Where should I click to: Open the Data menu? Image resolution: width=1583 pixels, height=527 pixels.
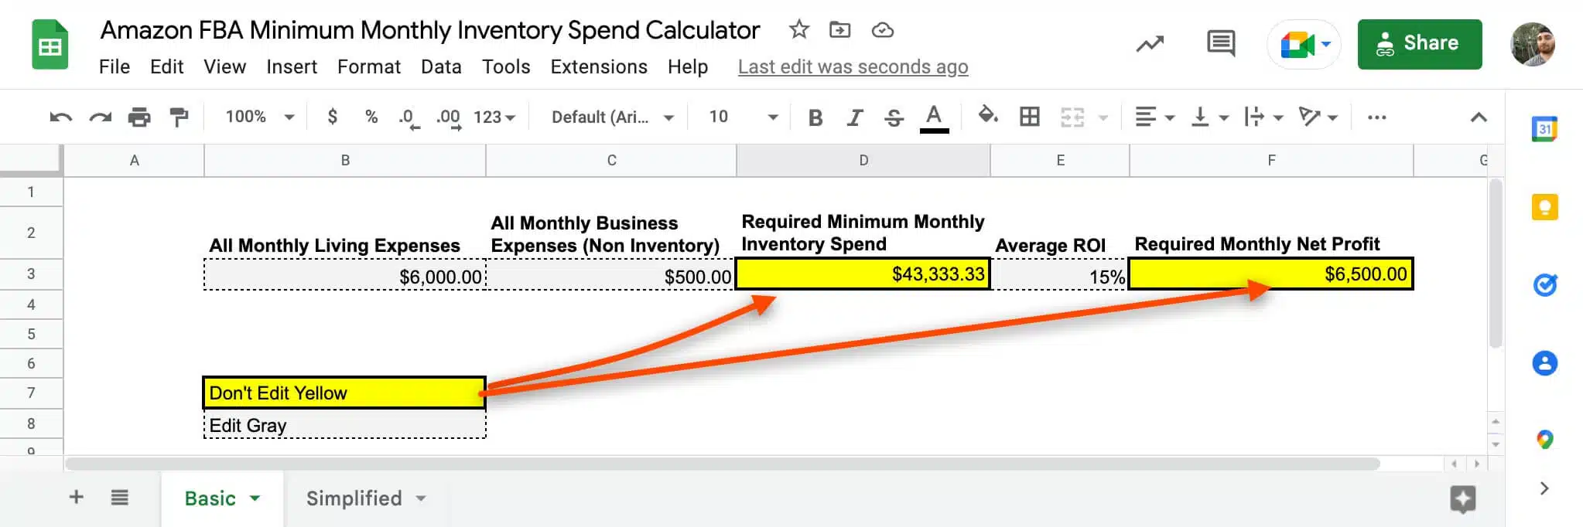pyautogui.click(x=441, y=67)
